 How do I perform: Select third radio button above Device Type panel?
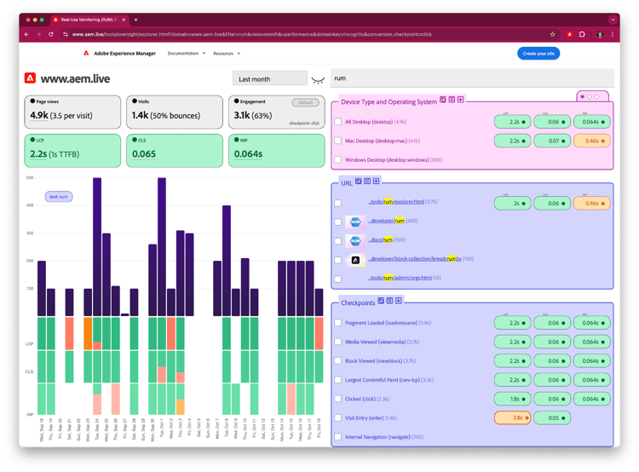pyautogui.click(x=596, y=96)
